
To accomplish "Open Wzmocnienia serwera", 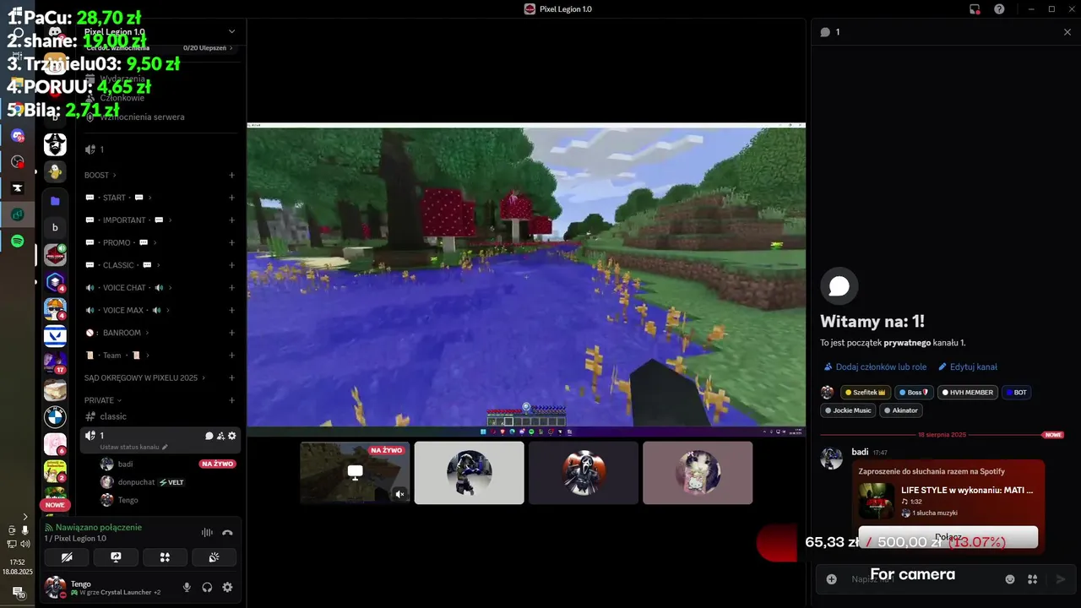I will coord(160,117).
